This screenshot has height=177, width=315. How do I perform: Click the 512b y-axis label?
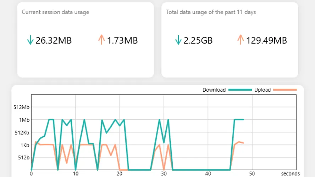click(x=23, y=158)
